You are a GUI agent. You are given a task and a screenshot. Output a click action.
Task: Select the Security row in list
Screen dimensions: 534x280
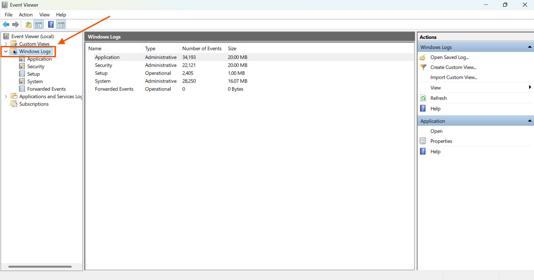tap(250, 65)
